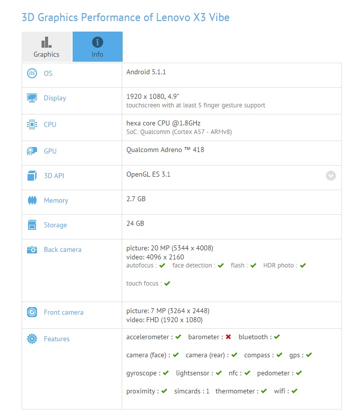This screenshot has width=354, height=412.
Task: Click the Memory chip icon
Action: [32, 200]
